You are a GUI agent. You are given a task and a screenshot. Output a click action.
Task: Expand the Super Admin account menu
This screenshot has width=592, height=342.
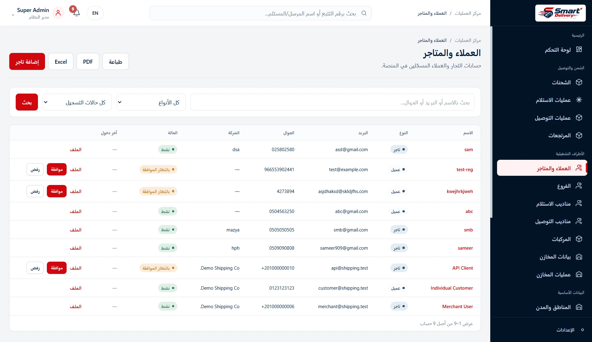(31, 13)
